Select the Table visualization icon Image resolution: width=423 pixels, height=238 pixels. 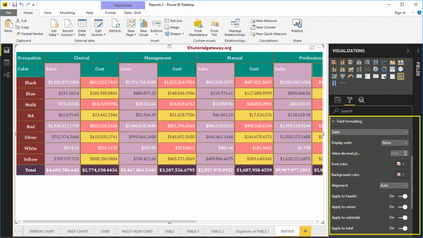click(392, 76)
